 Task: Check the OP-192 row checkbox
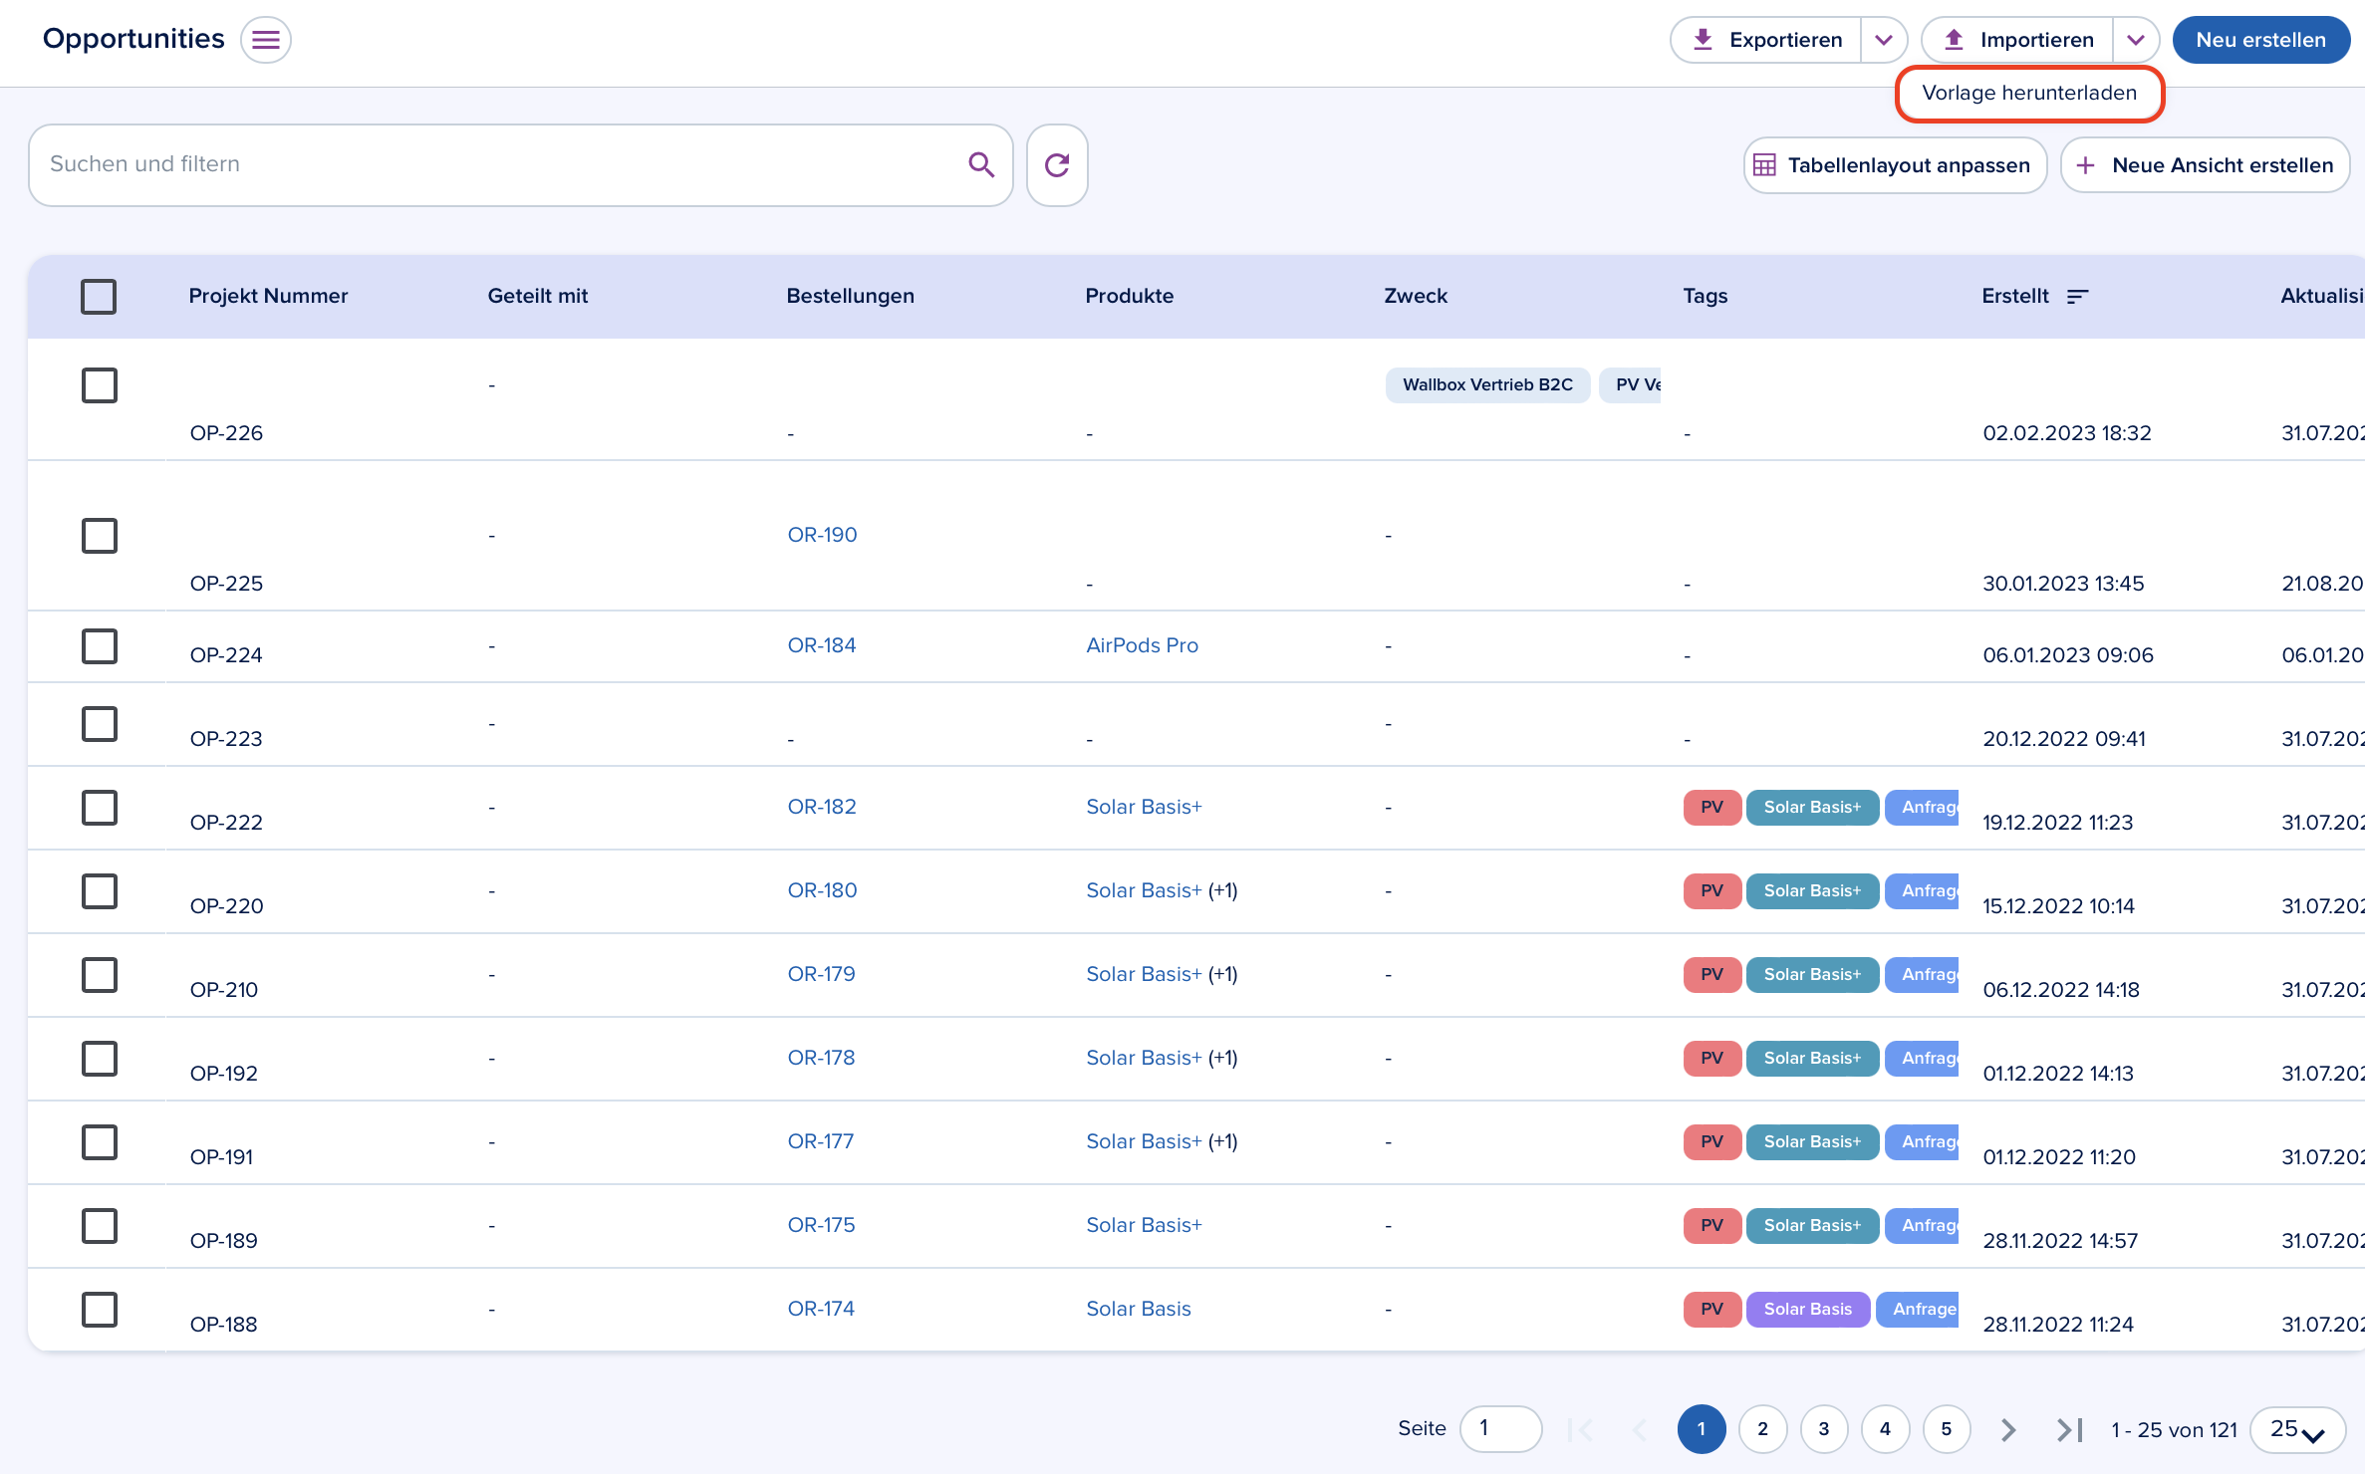point(99,1058)
